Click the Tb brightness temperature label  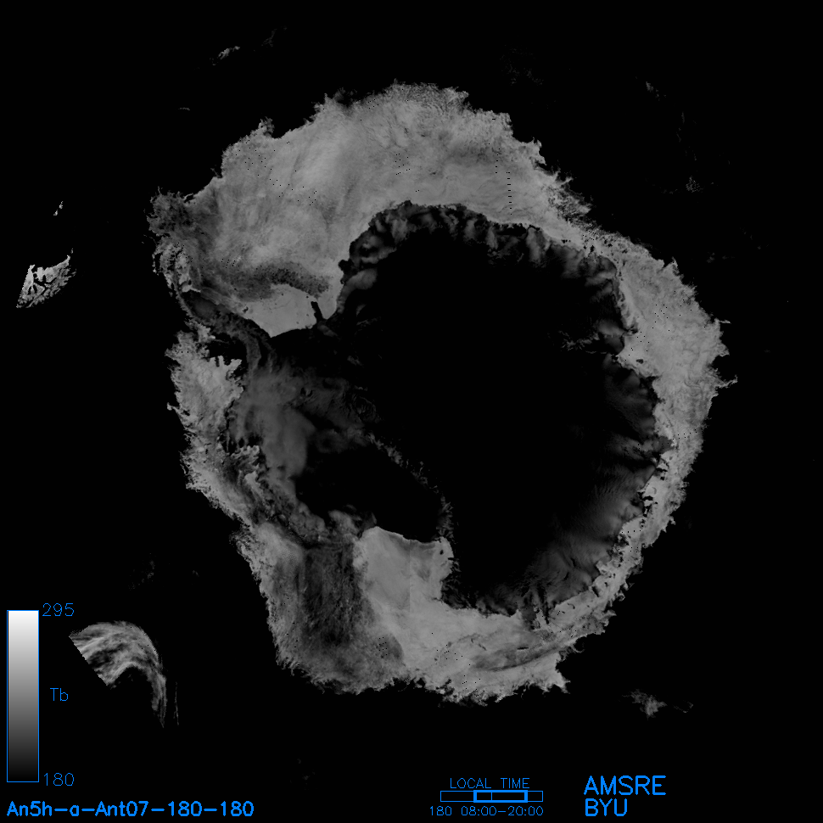pos(59,695)
